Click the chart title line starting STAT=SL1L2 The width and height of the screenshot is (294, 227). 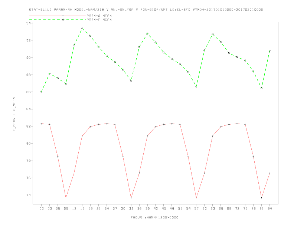(146, 10)
